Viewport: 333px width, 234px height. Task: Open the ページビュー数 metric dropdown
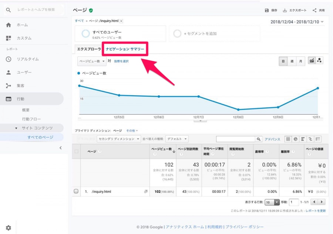[92, 61]
